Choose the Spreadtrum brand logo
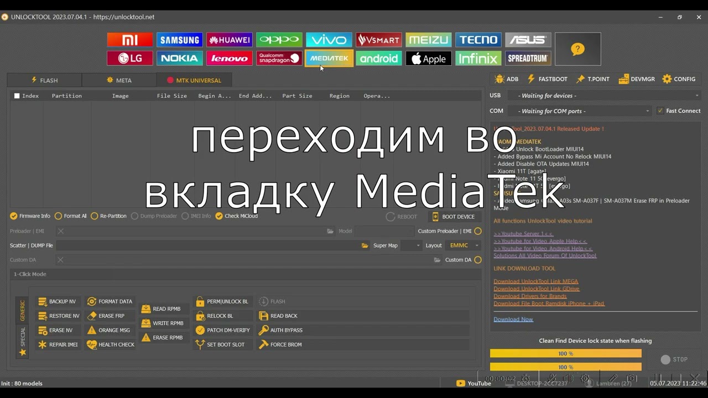Image resolution: width=708 pixels, height=398 pixels. [x=528, y=58]
